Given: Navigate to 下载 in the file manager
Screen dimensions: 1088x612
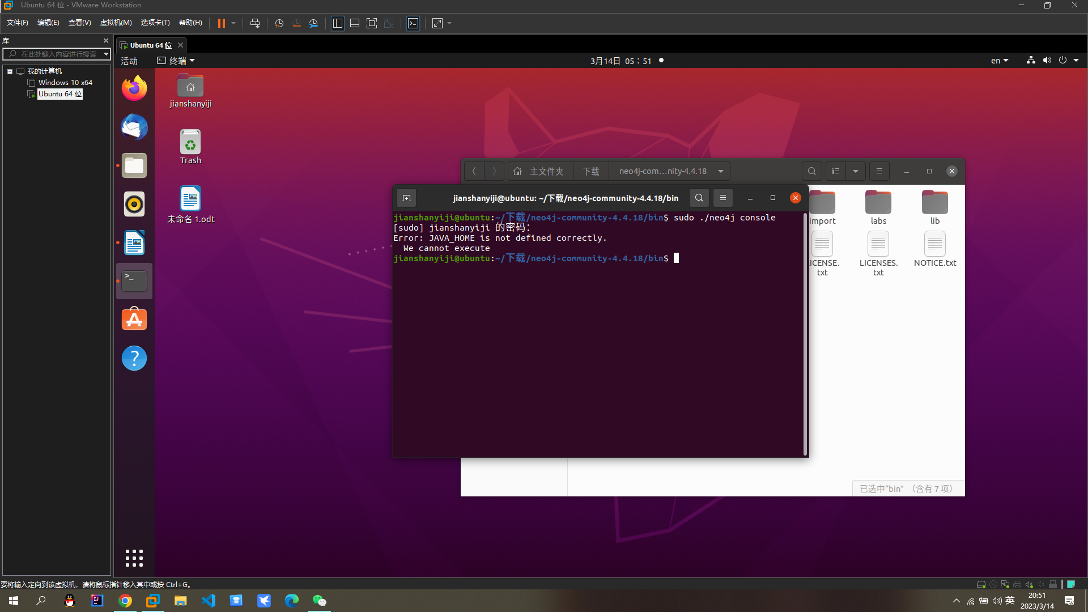Looking at the screenshot, I should coord(590,171).
